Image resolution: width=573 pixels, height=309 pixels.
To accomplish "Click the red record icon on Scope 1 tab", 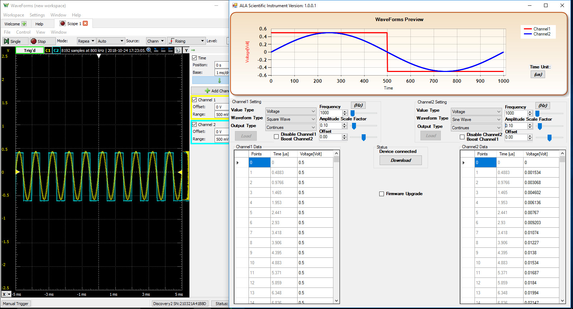I will pos(63,23).
